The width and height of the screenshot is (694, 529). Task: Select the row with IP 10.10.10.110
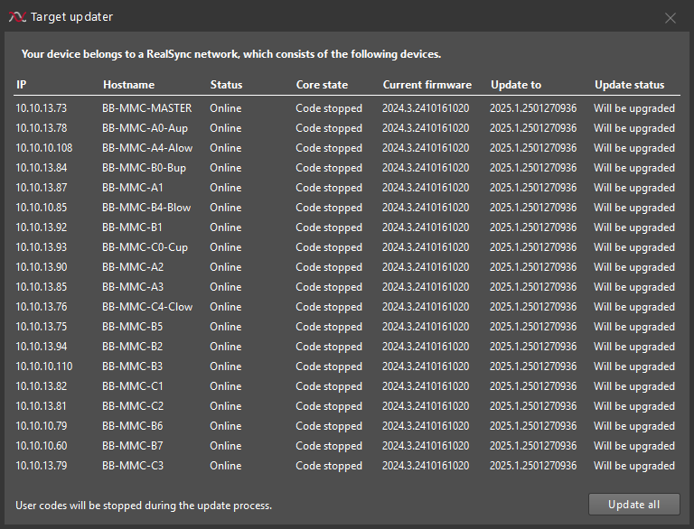click(x=347, y=367)
